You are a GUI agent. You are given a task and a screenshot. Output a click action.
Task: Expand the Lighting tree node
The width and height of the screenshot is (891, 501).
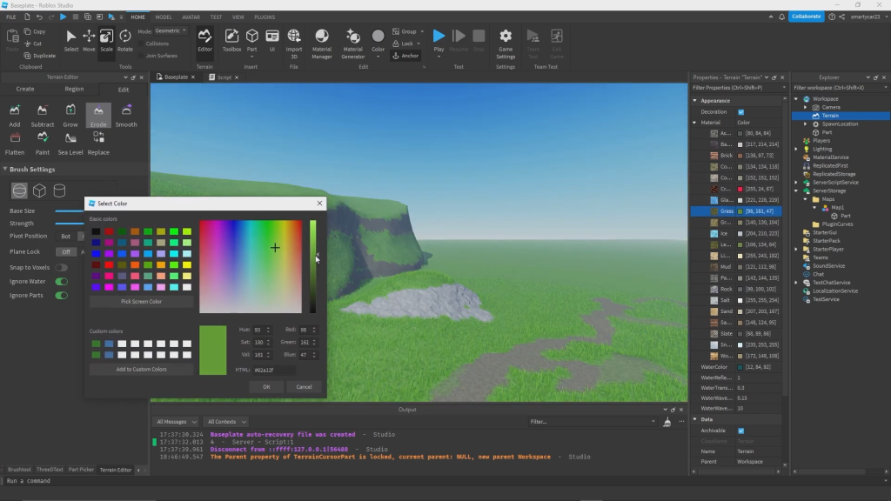point(796,149)
